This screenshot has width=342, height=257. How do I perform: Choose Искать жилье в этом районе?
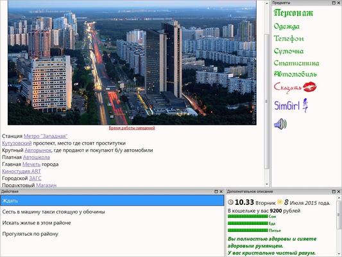coord(112,223)
